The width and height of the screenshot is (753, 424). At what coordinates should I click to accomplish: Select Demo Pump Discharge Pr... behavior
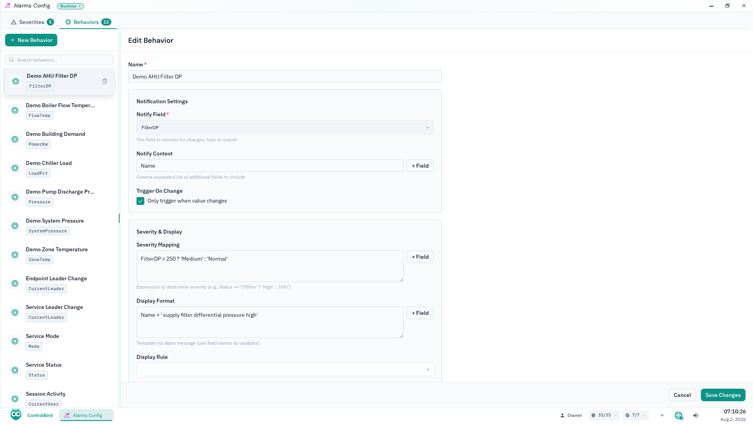[59, 197]
